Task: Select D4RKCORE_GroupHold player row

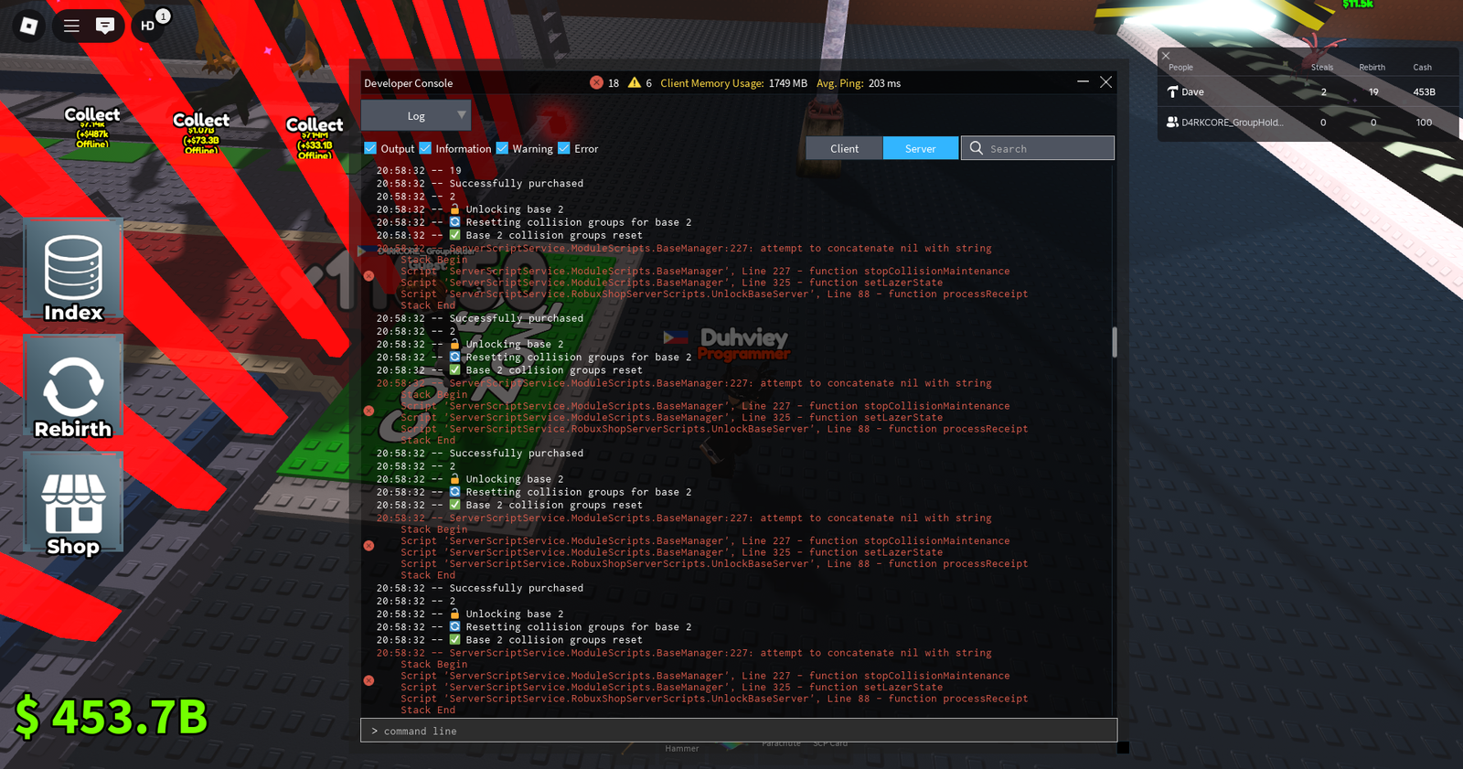Action: click(x=1308, y=122)
